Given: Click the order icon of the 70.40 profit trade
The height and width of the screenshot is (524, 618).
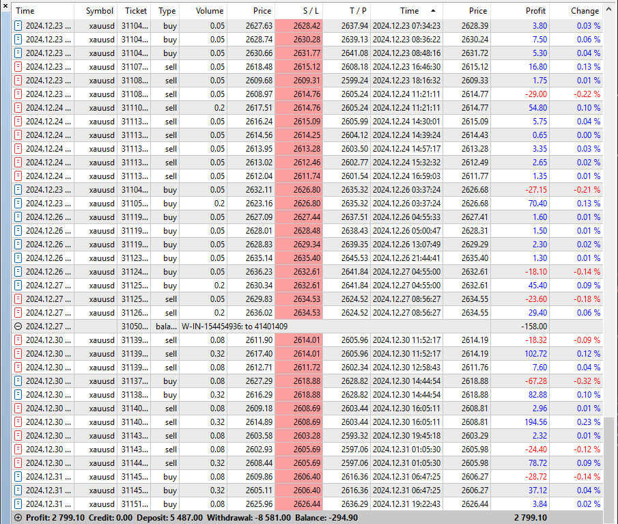Looking at the screenshot, I should coord(18,204).
